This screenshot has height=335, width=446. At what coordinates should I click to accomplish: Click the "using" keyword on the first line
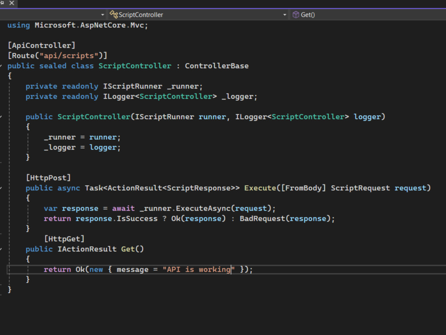(18, 25)
